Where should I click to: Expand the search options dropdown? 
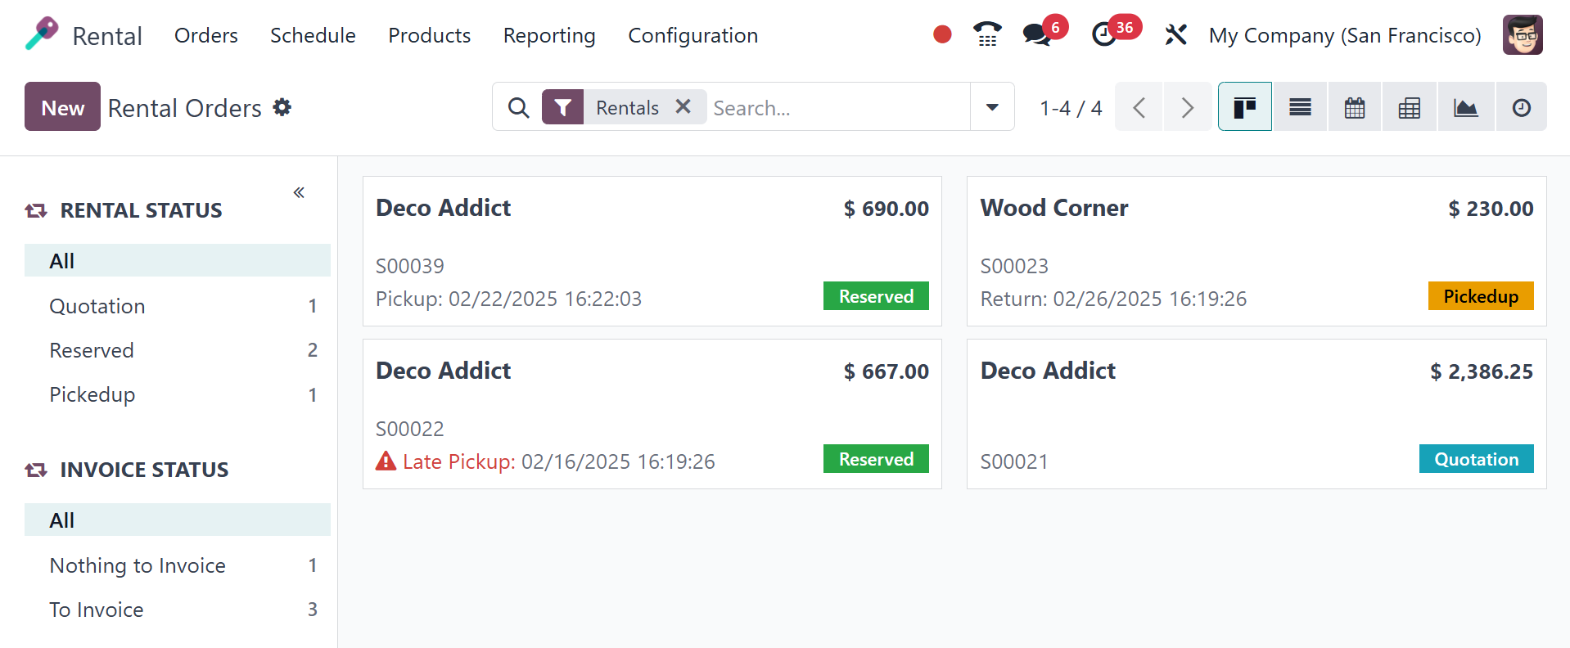[992, 107]
